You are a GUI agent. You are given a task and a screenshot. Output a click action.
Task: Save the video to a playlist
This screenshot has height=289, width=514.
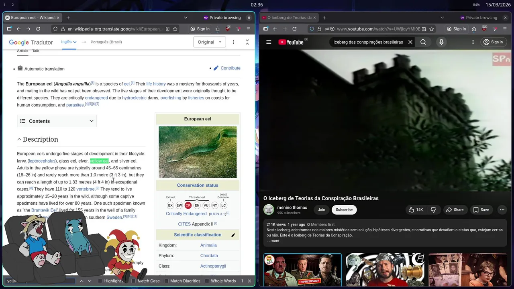481,210
